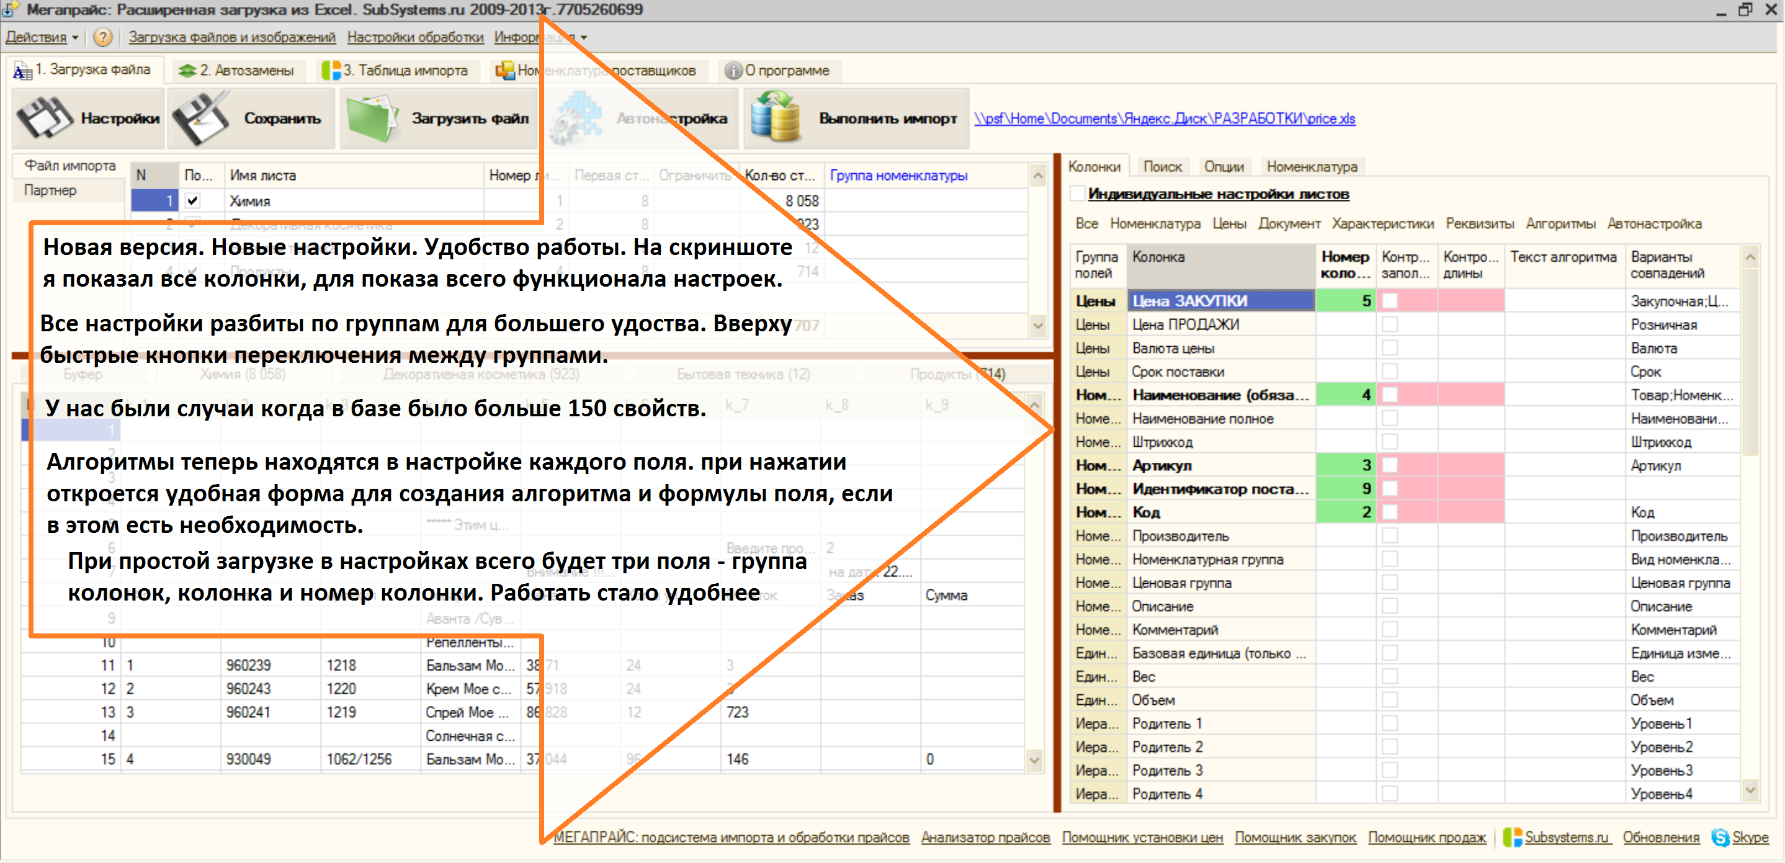This screenshot has width=1785, height=863.
Task: Switch to the 2. Автозамены tab
Action: pyautogui.click(x=238, y=70)
